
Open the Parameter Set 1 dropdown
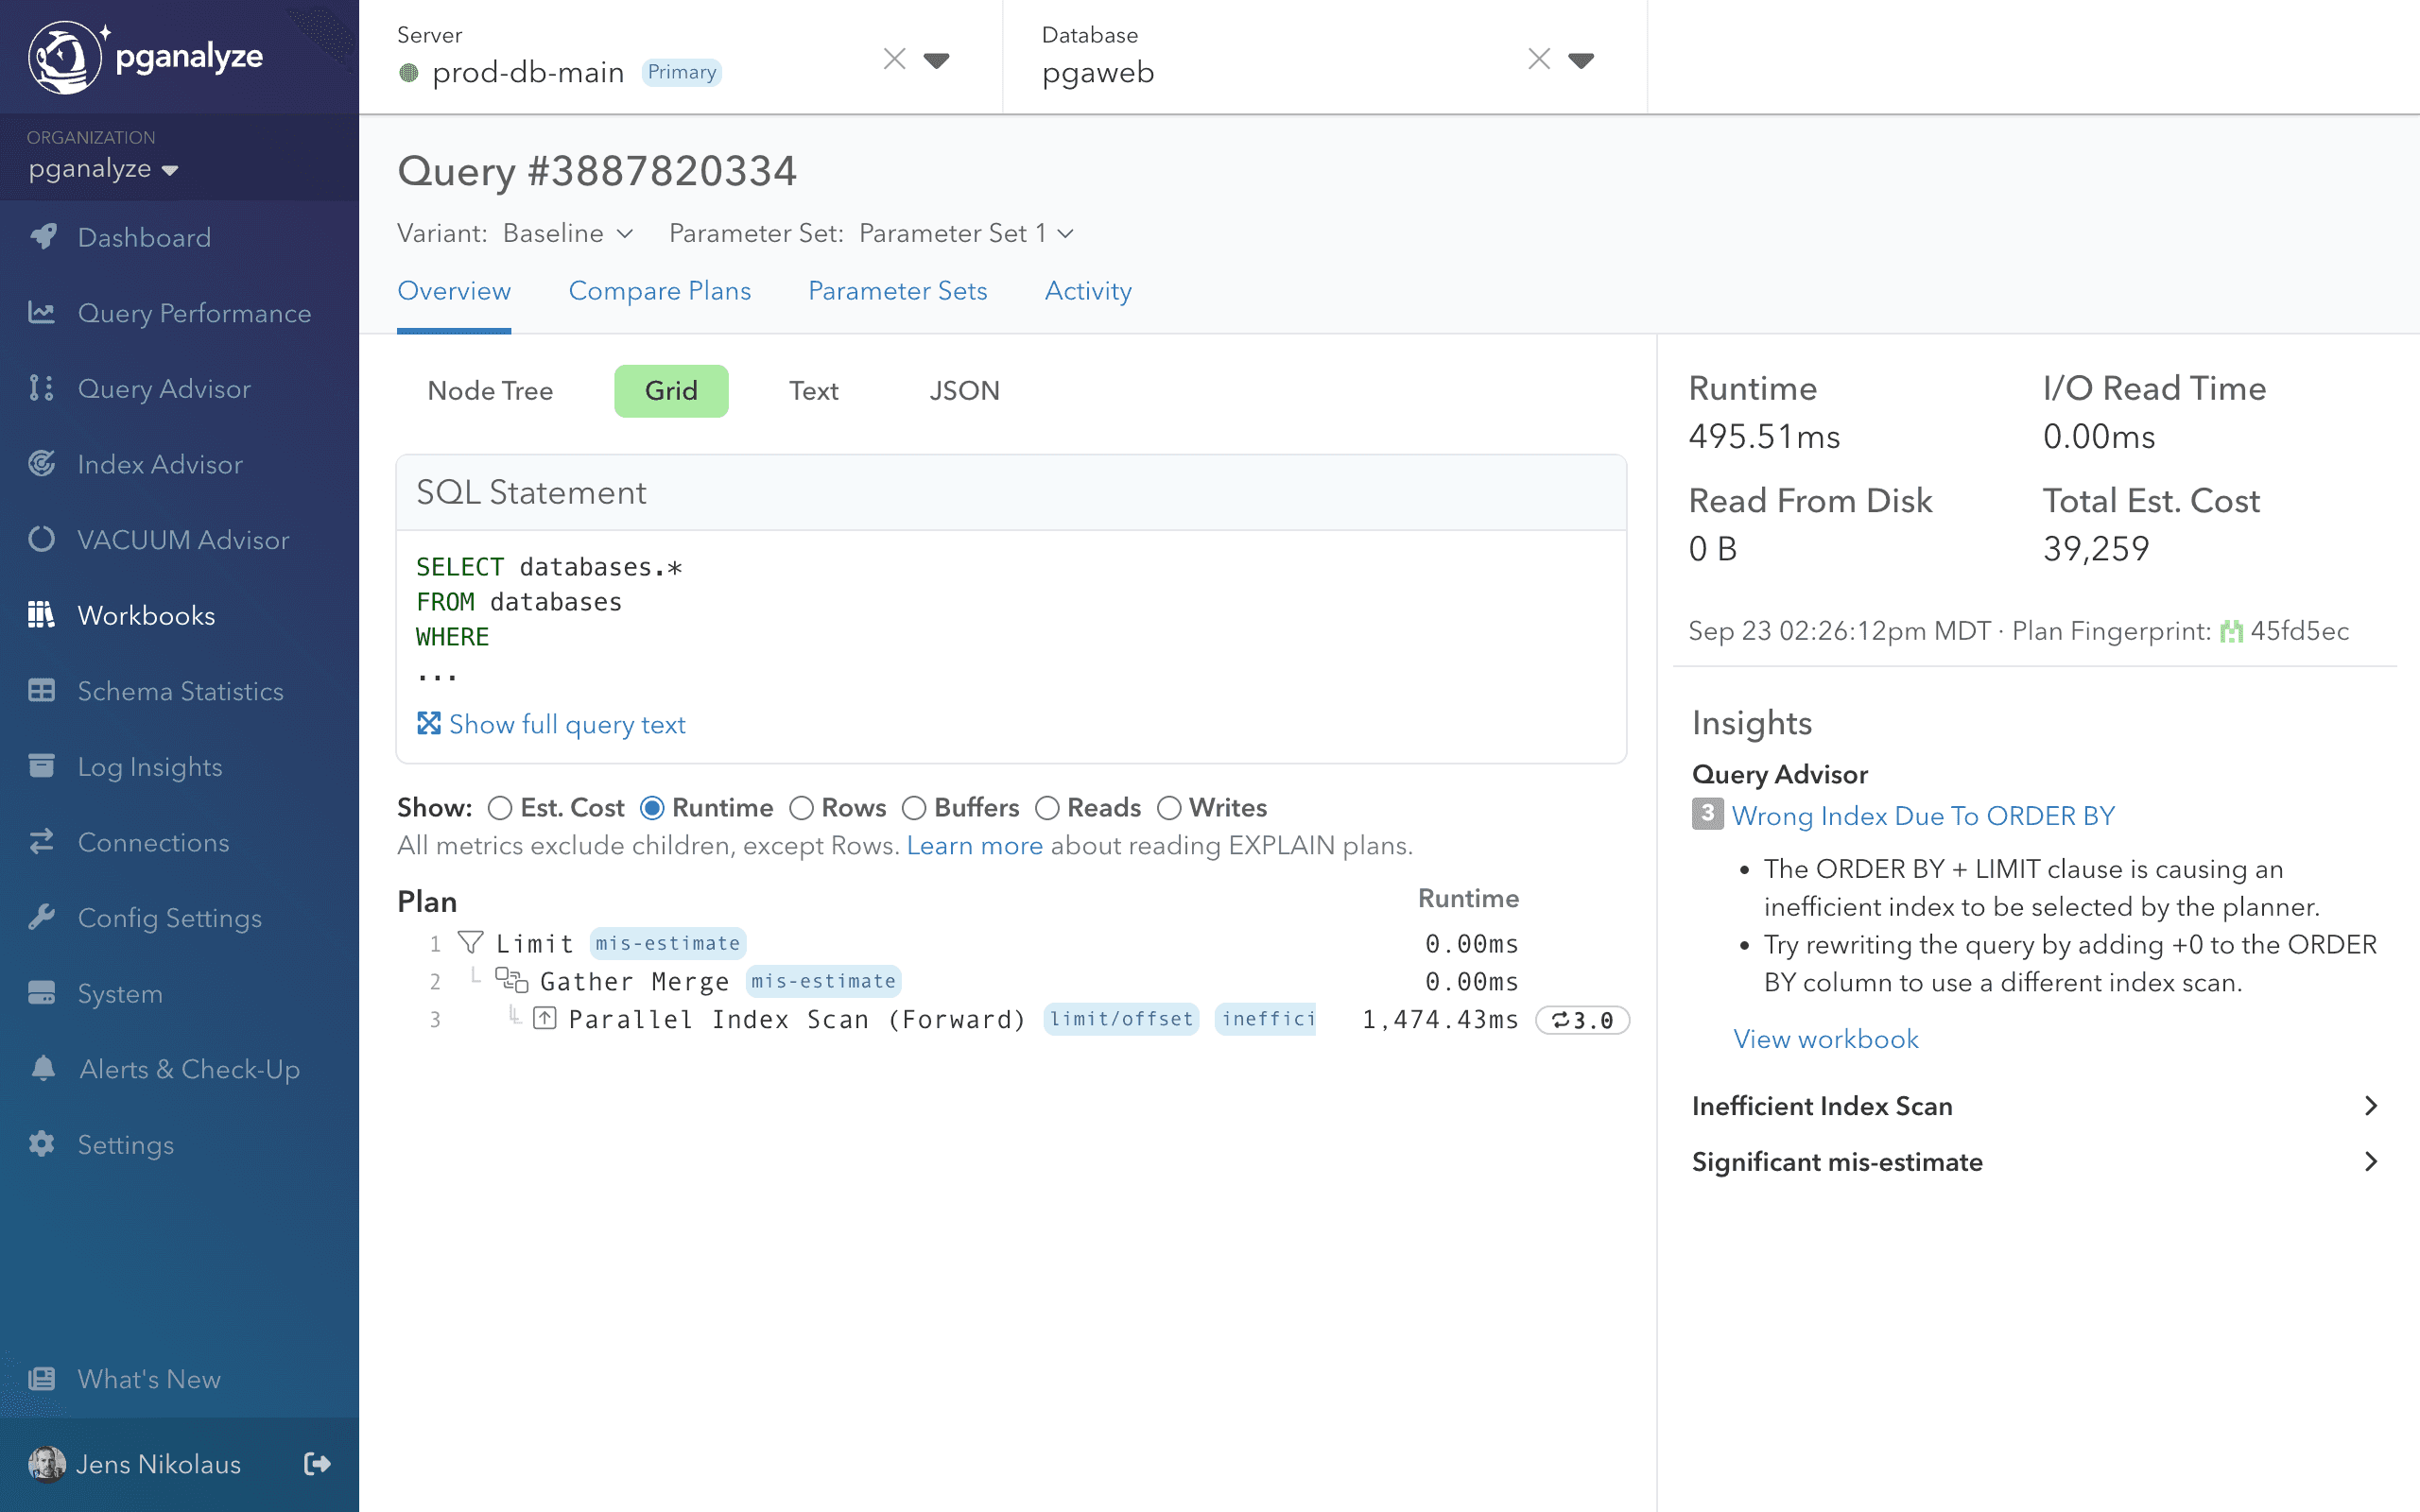(x=965, y=234)
